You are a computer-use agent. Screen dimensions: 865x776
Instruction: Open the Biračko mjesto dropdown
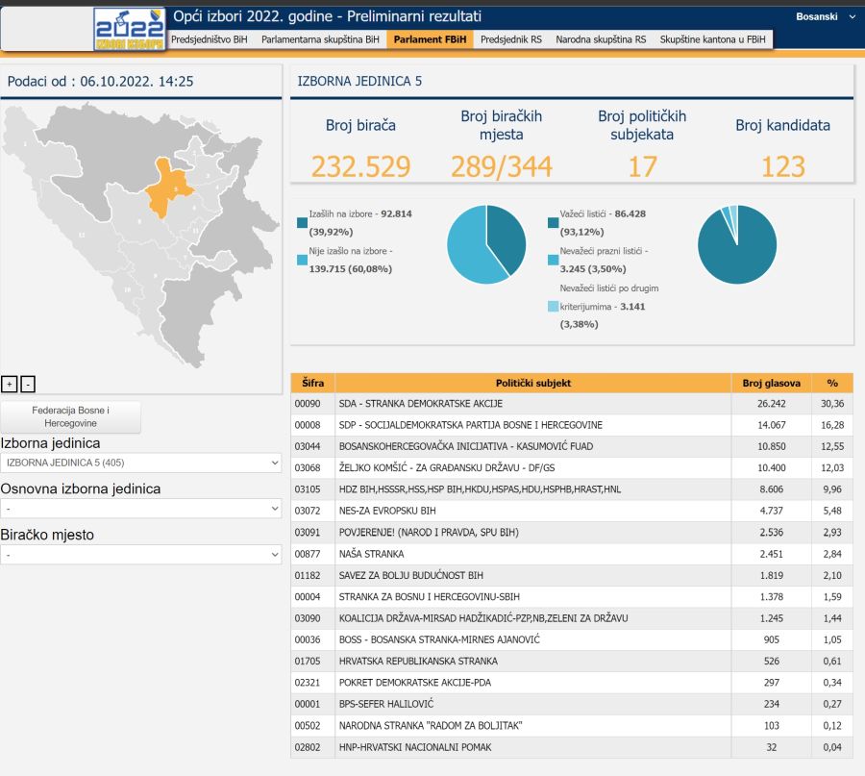point(140,555)
